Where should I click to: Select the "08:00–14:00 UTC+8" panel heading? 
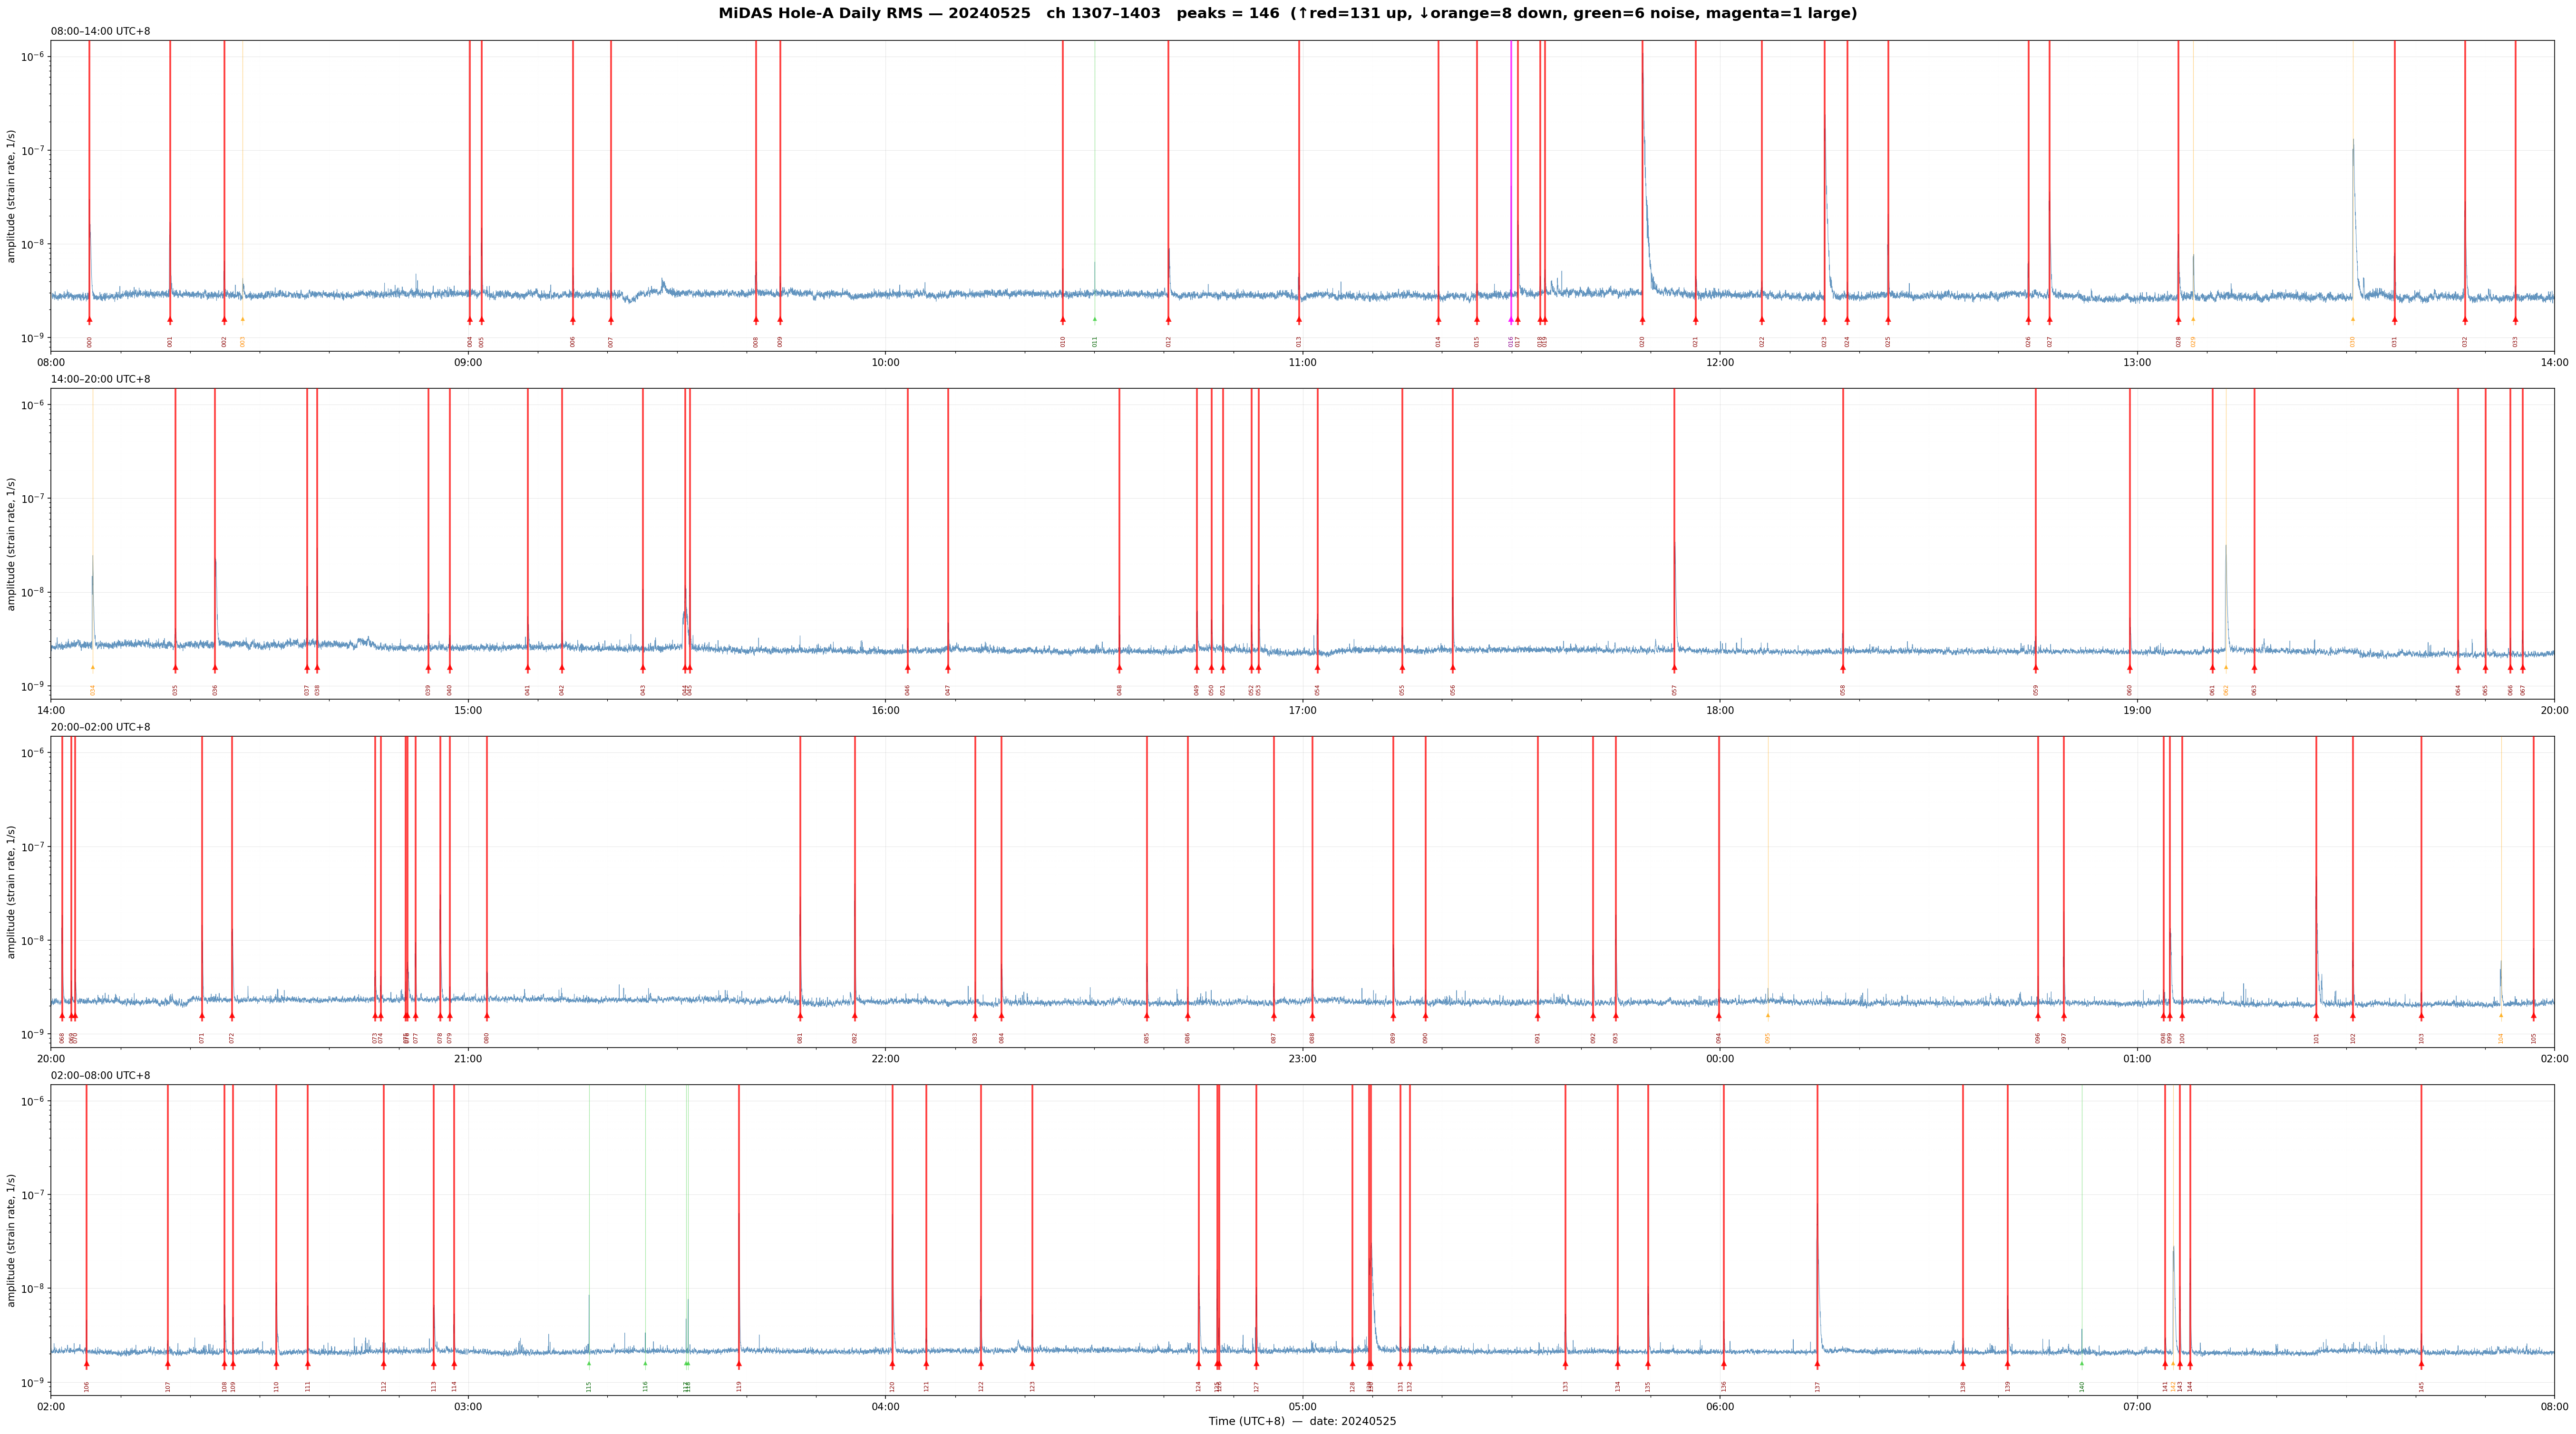[x=101, y=32]
